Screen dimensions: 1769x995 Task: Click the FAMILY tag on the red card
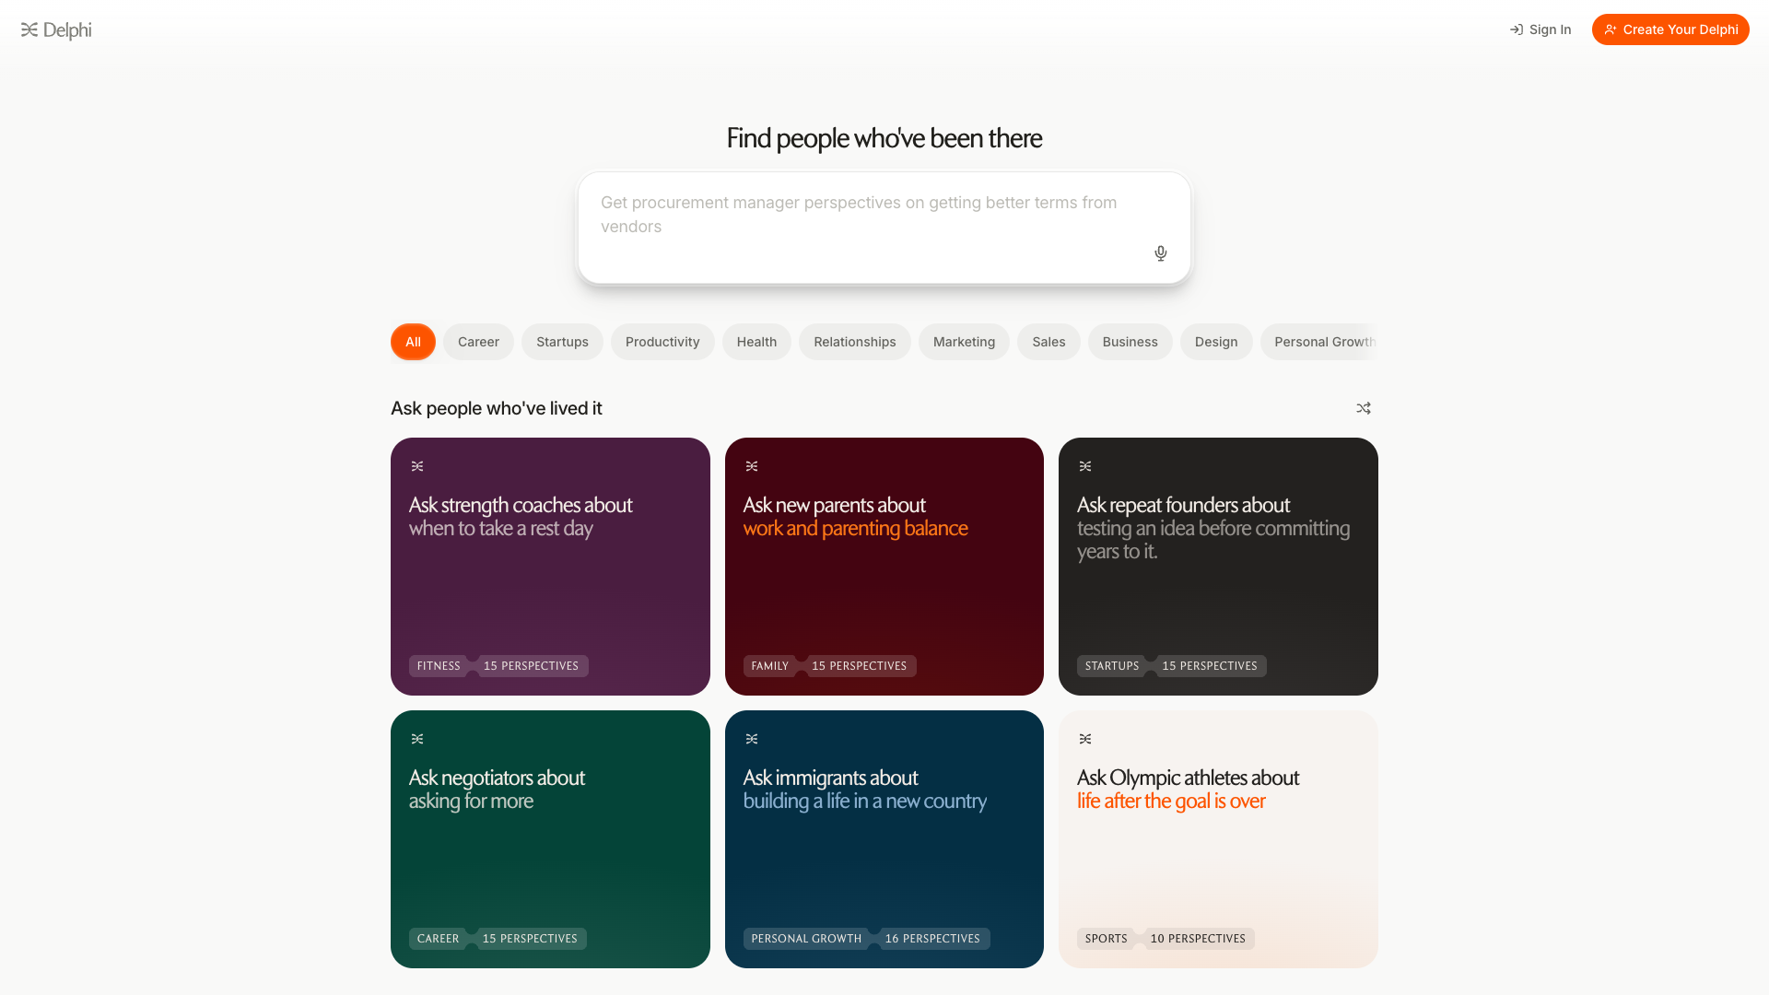click(770, 666)
